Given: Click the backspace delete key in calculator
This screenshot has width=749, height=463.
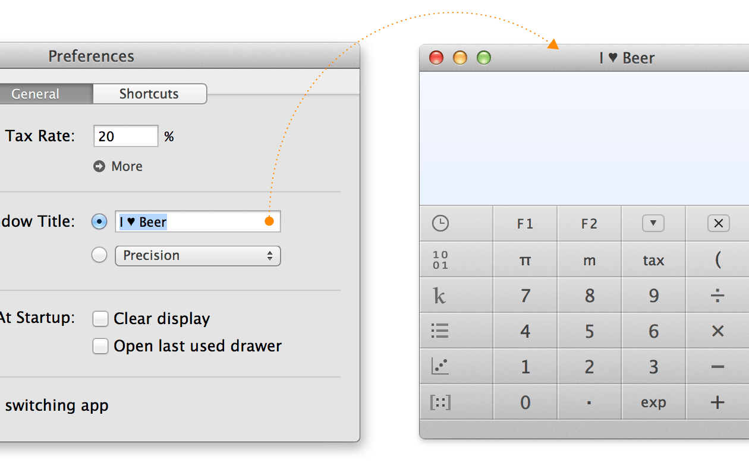Looking at the screenshot, I should click(x=718, y=224).
